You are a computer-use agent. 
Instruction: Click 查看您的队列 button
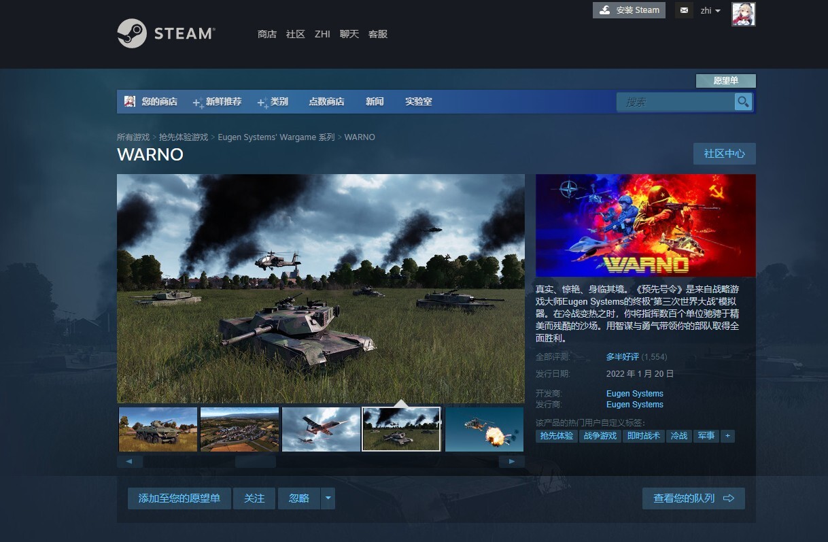tap(693, 498)
